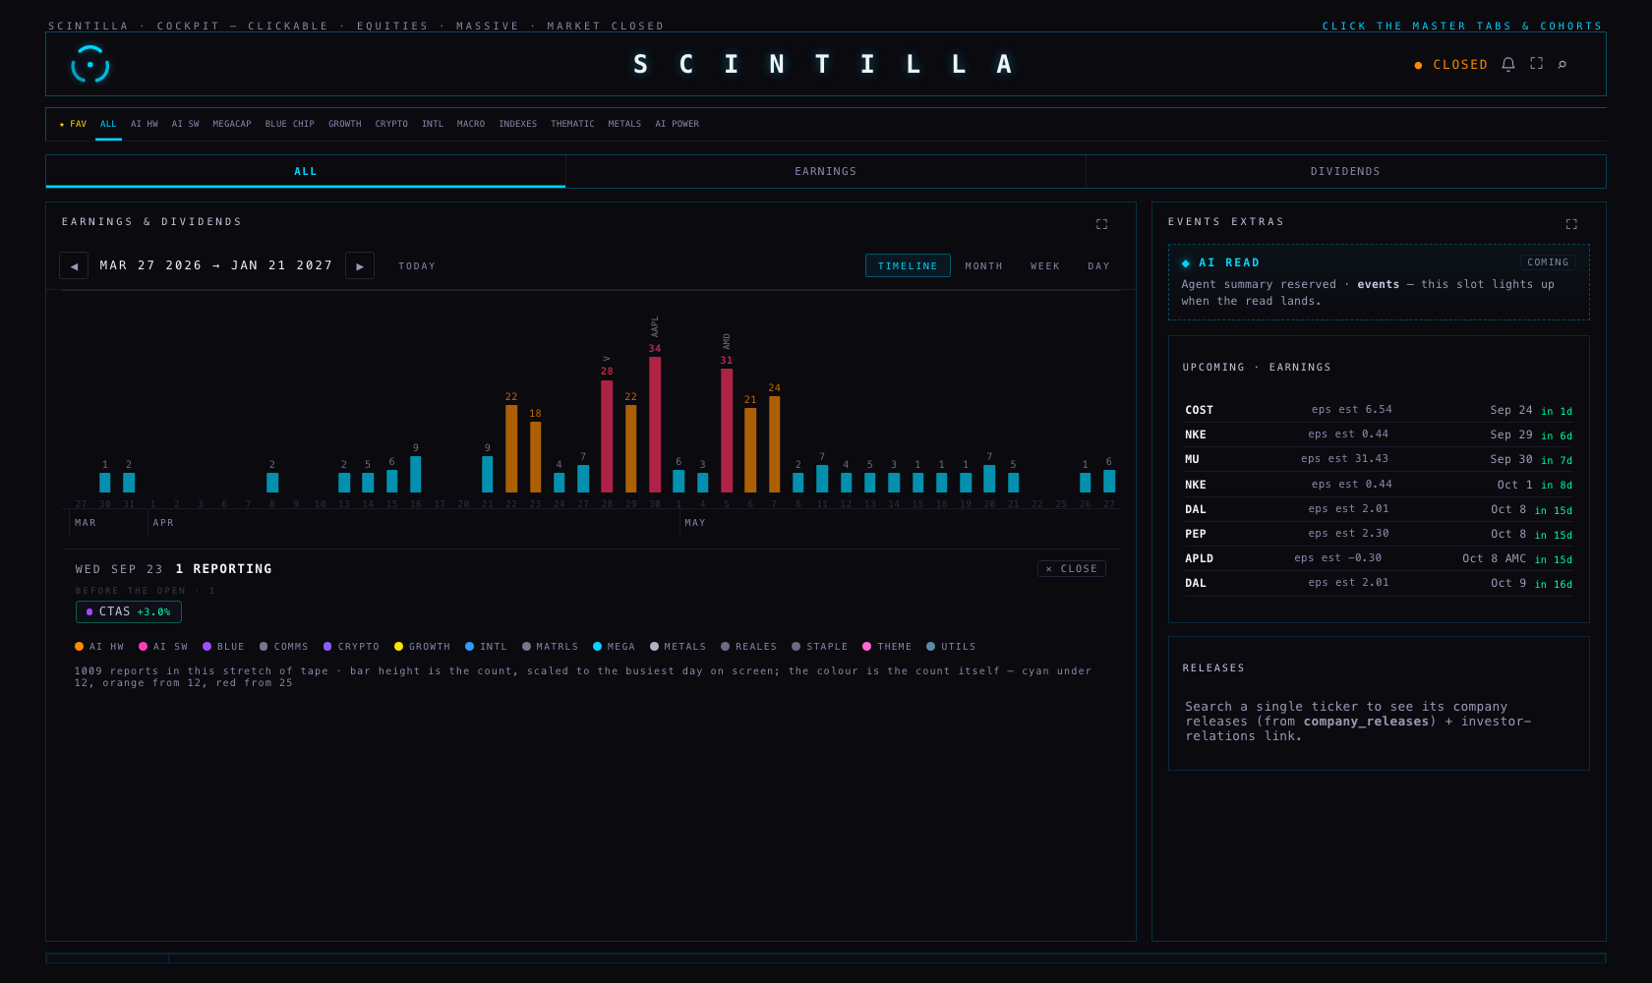
Task: Click the MEGA legend dot
Action: 597,646
